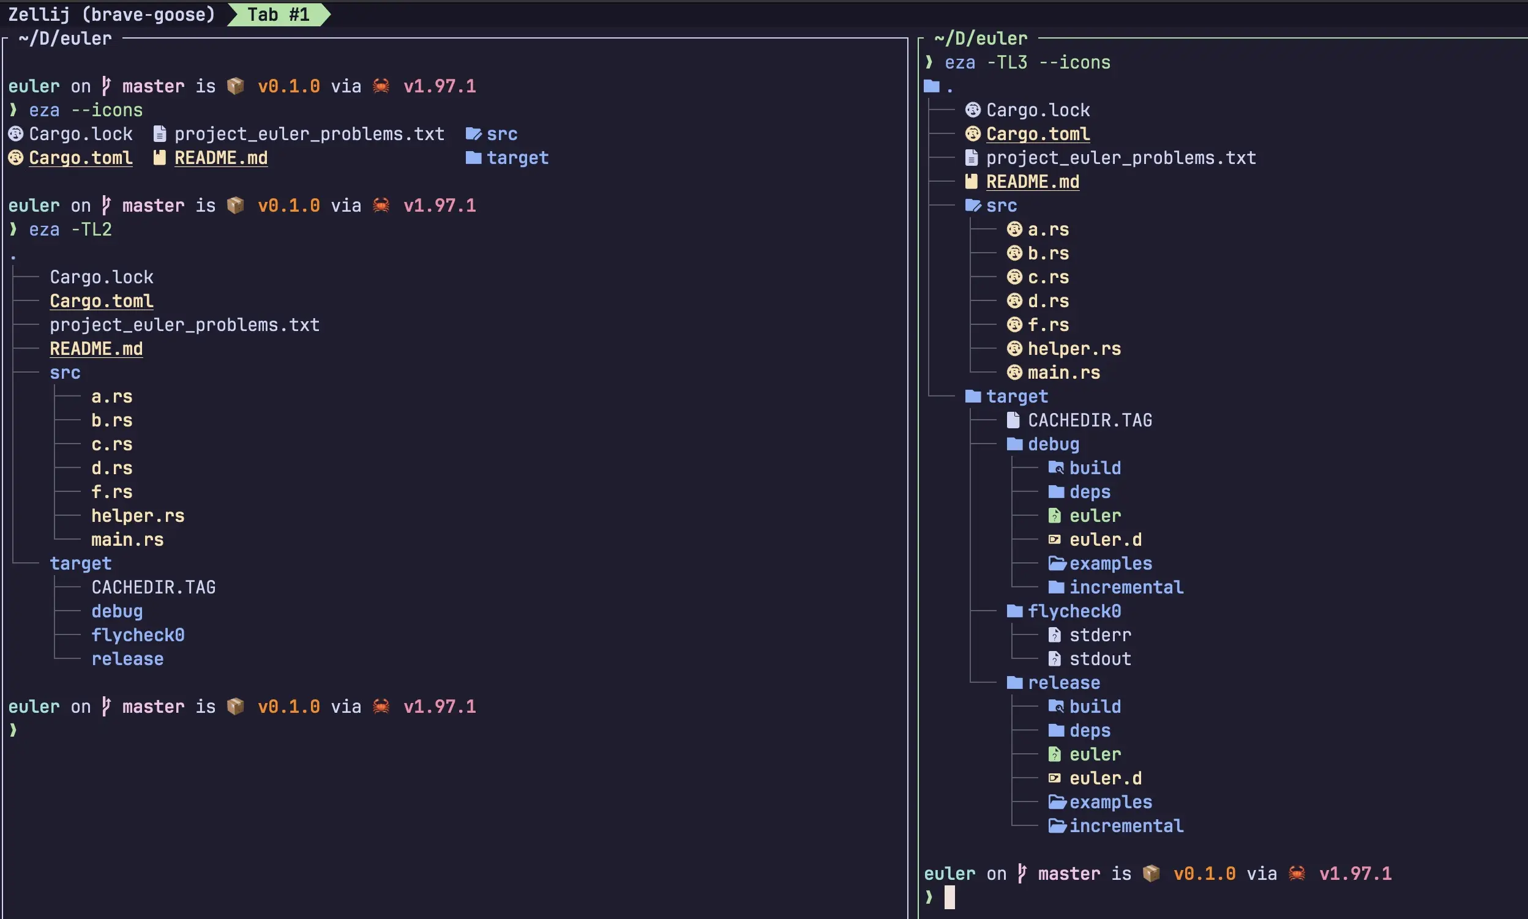The width and height of the screenshot is (1528, 919).
Task: Click the v1.97.1 Rust version in right prompt
Action: coord(1355,873)
